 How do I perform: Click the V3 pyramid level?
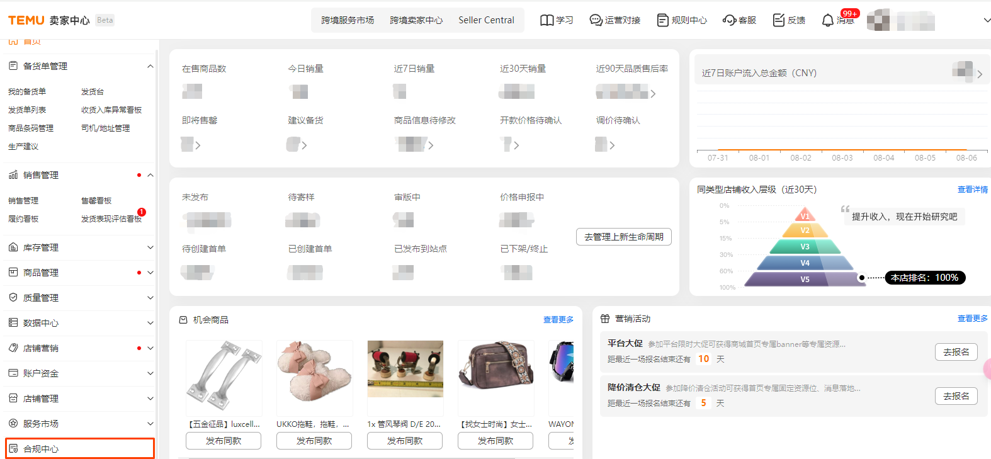tap(805, 247)
